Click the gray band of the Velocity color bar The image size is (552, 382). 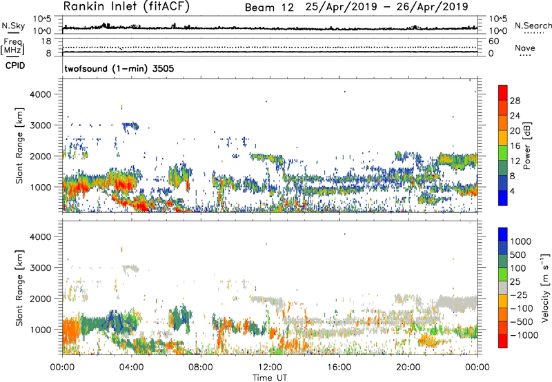(x=503, y=288)
